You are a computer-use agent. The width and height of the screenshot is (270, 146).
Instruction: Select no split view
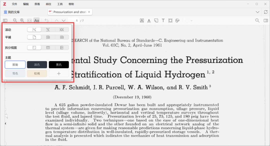34,48
